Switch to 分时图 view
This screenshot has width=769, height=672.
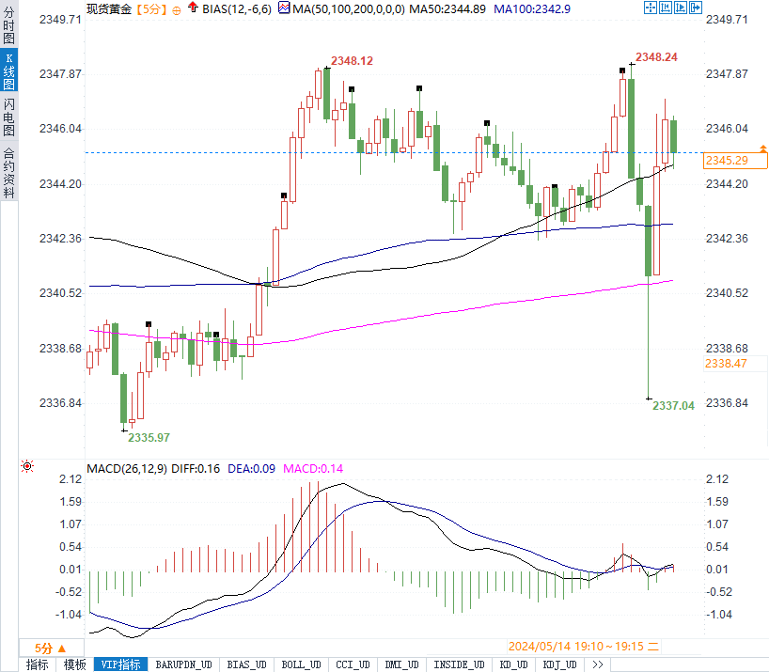click(x=8, y=24)
